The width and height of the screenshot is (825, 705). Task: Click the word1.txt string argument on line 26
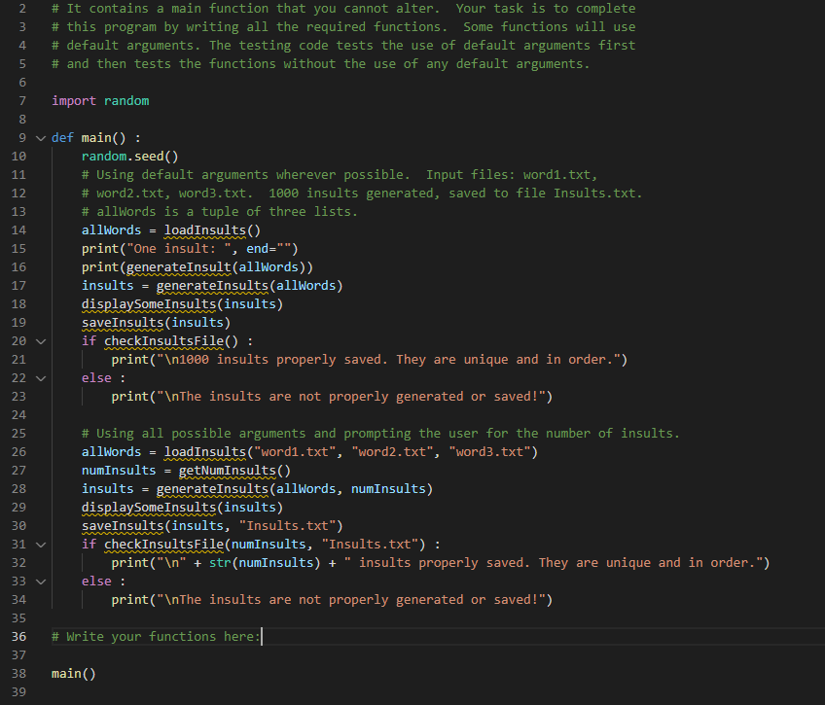(x=294, y=451)
